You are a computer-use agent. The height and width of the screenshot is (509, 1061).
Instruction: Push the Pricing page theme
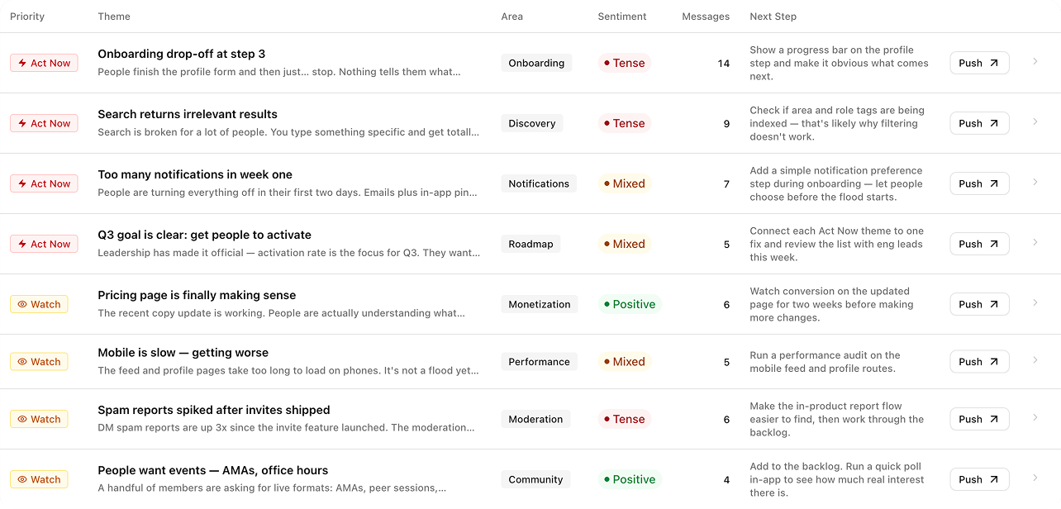979,304
